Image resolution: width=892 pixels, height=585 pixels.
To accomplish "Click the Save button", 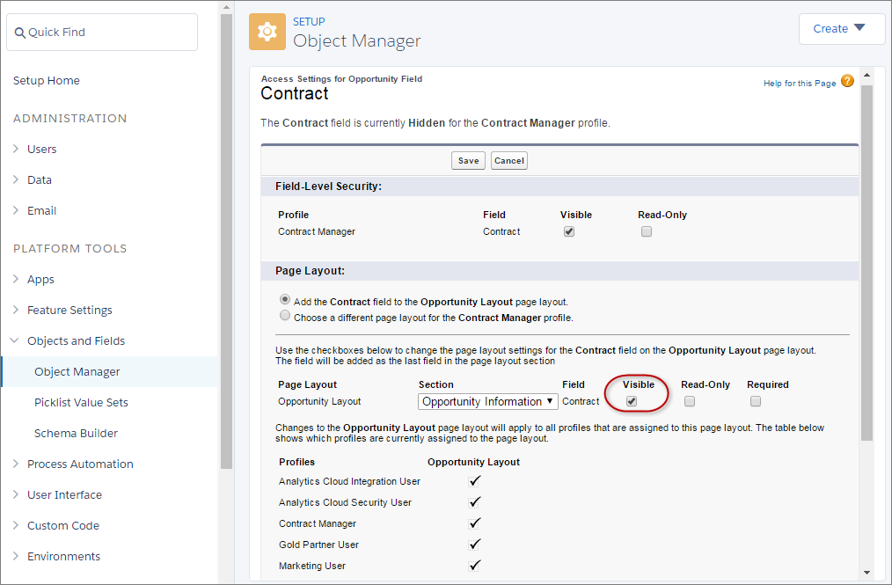I will click(x=469, y=160).
